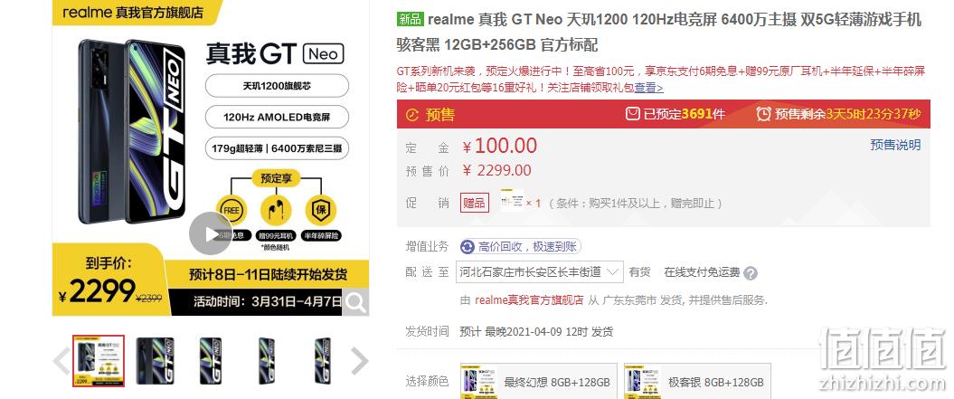Click the help question mark beside 在线支付免运费

pos(751,273)
